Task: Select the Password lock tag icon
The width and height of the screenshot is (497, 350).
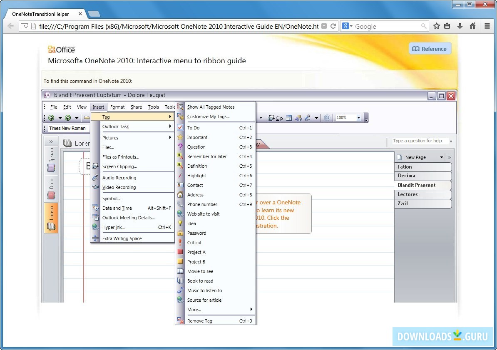Action: click(x=181, y=233)
